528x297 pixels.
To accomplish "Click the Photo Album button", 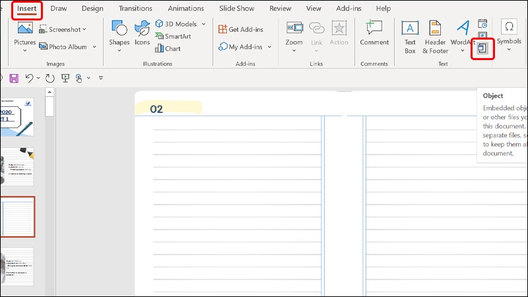I will click(63, 47).
